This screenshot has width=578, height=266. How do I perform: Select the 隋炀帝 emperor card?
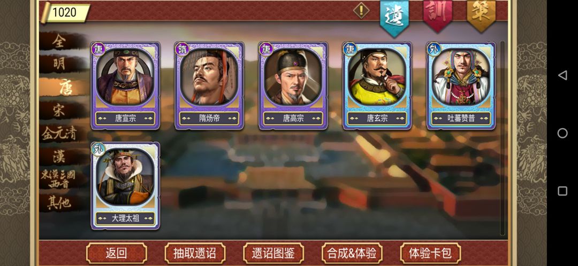pyautogui.click(x=209, y=86)
